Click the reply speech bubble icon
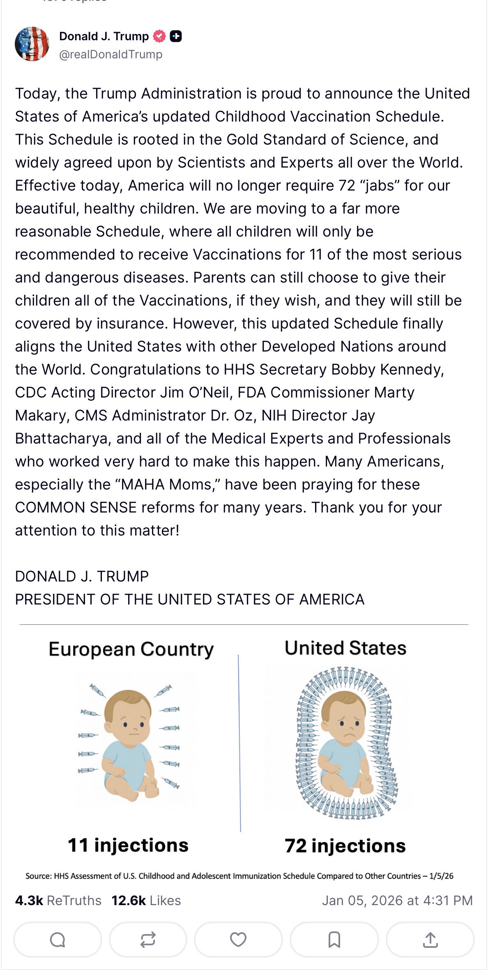488x970 pixels. click(58, 940)
